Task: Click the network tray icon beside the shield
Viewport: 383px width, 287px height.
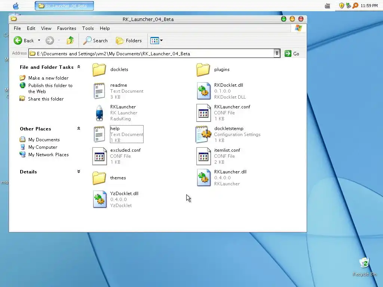Action: pyautogui.click(x=348, y=6)
